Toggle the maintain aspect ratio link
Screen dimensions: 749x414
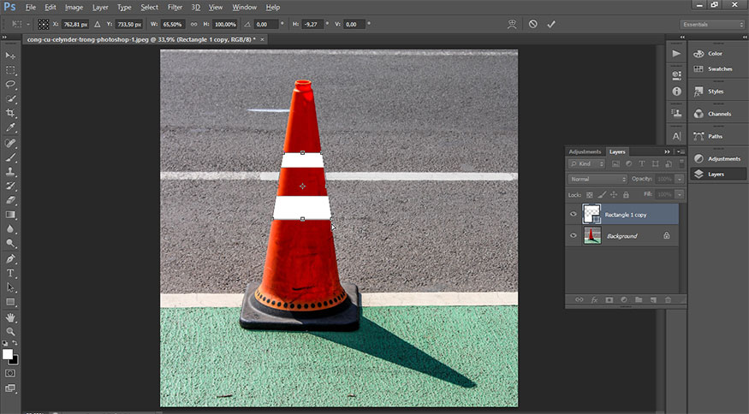193,25
